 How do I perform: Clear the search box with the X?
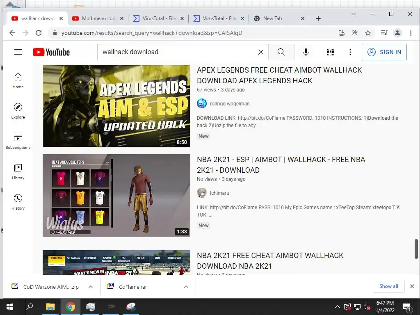260,52
